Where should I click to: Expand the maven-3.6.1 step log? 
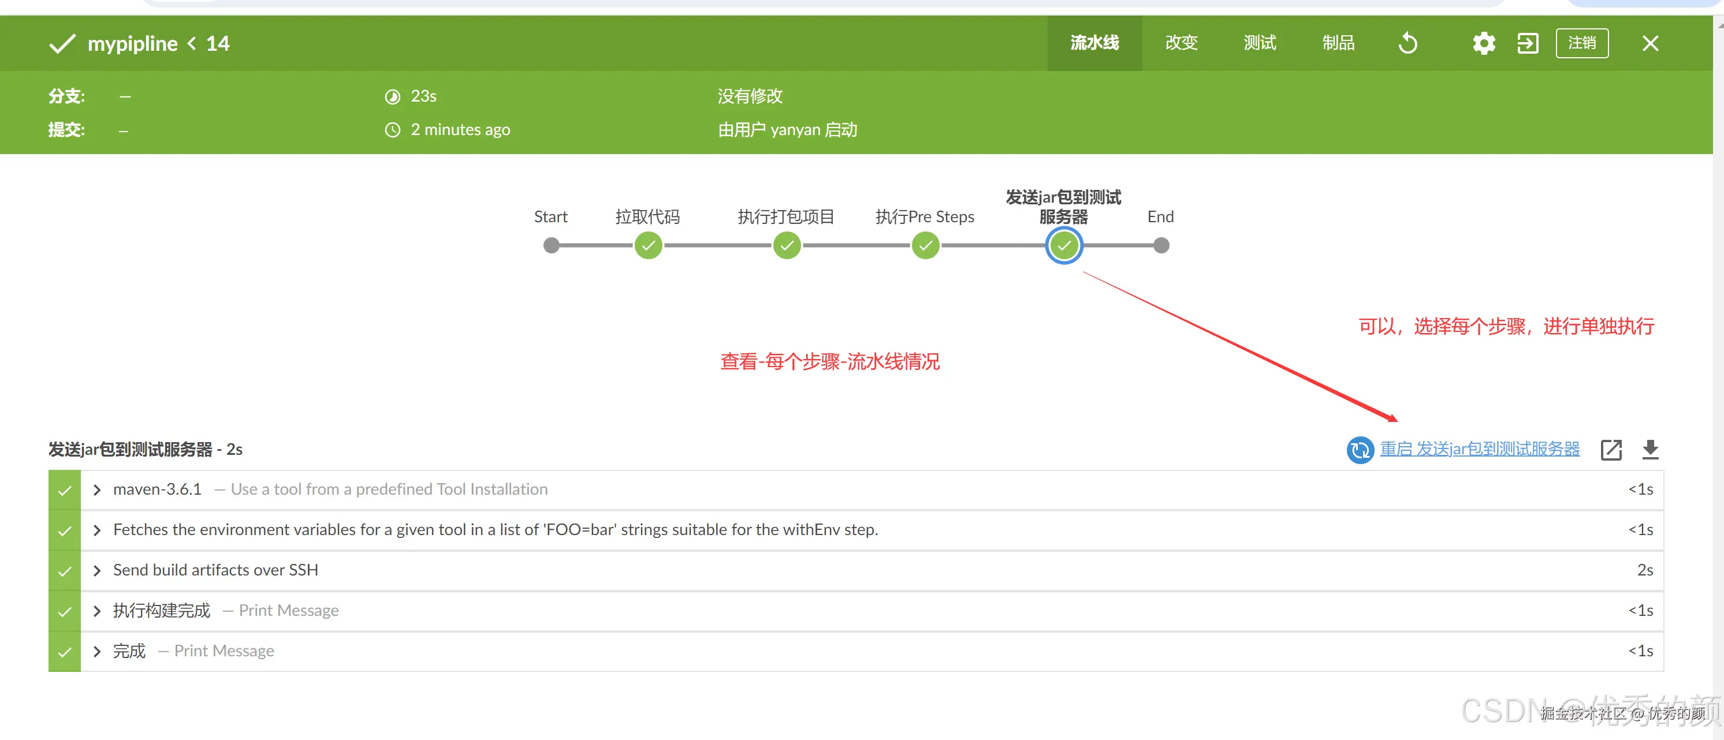click(x=97, y=489)
